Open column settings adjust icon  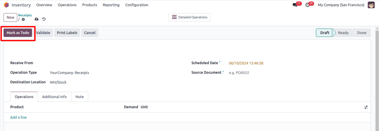[x=366, y=107]
